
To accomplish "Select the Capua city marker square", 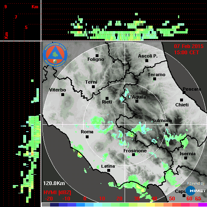I will pos(184,195).
